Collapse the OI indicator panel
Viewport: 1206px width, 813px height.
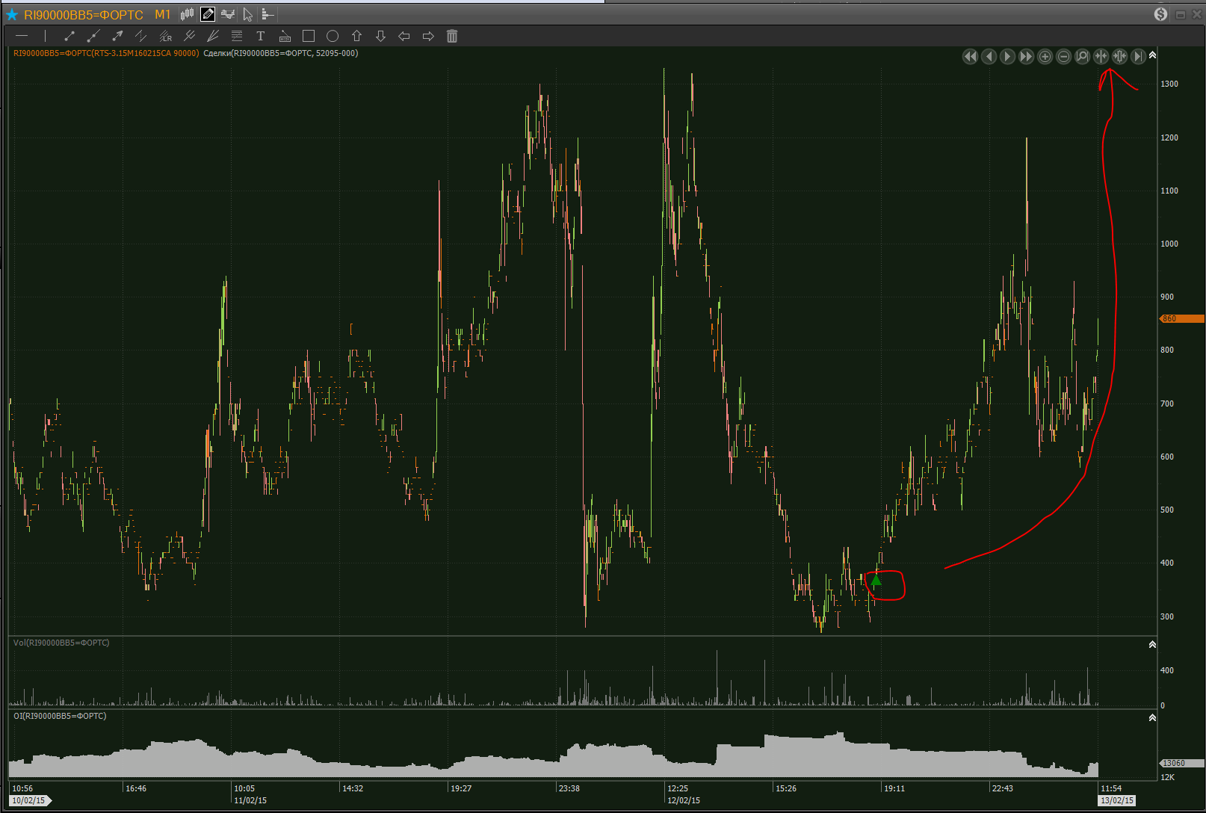(x=1152, y=717)
